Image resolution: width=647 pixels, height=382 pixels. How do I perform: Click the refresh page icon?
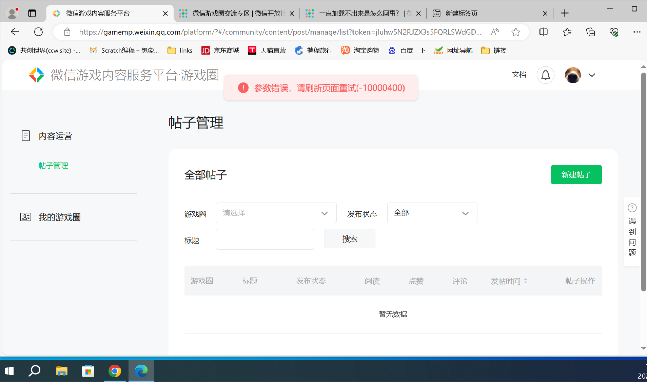tap(38, 32)
